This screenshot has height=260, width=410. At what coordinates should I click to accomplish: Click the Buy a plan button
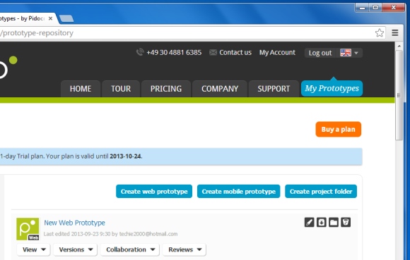click(x=339, y=129)
